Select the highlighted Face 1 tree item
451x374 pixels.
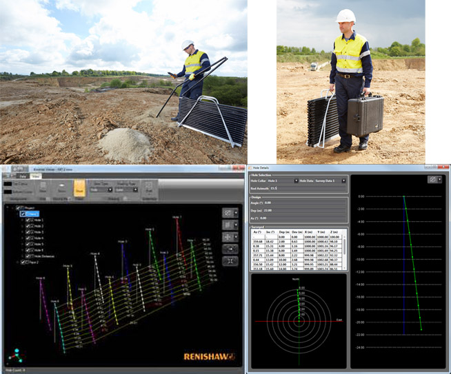(34, 214)
